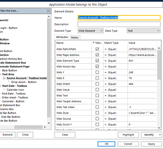Check Match for Web Y
The height and width of the screenshot is (149, 163).
[x=97, y=72]
